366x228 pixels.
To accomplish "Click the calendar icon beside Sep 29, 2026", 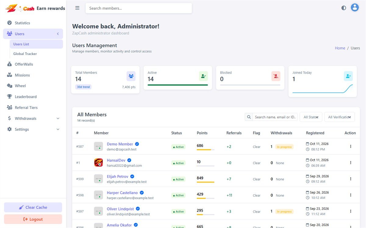I will coord(307,176).
